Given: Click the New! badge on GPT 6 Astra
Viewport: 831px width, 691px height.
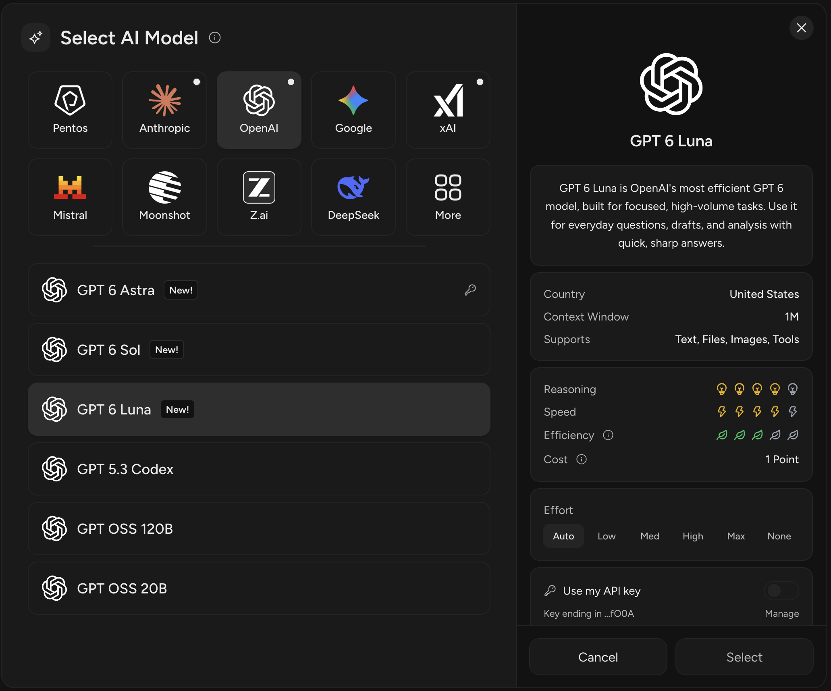Looking at the screenshot, I should pyautogui.click(x=181, y=290).
